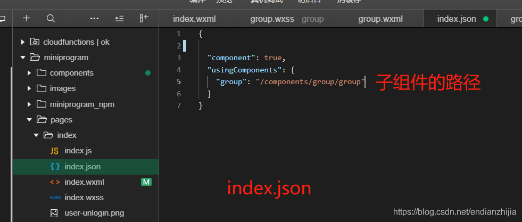Collapse the index folder arrow

36,135
